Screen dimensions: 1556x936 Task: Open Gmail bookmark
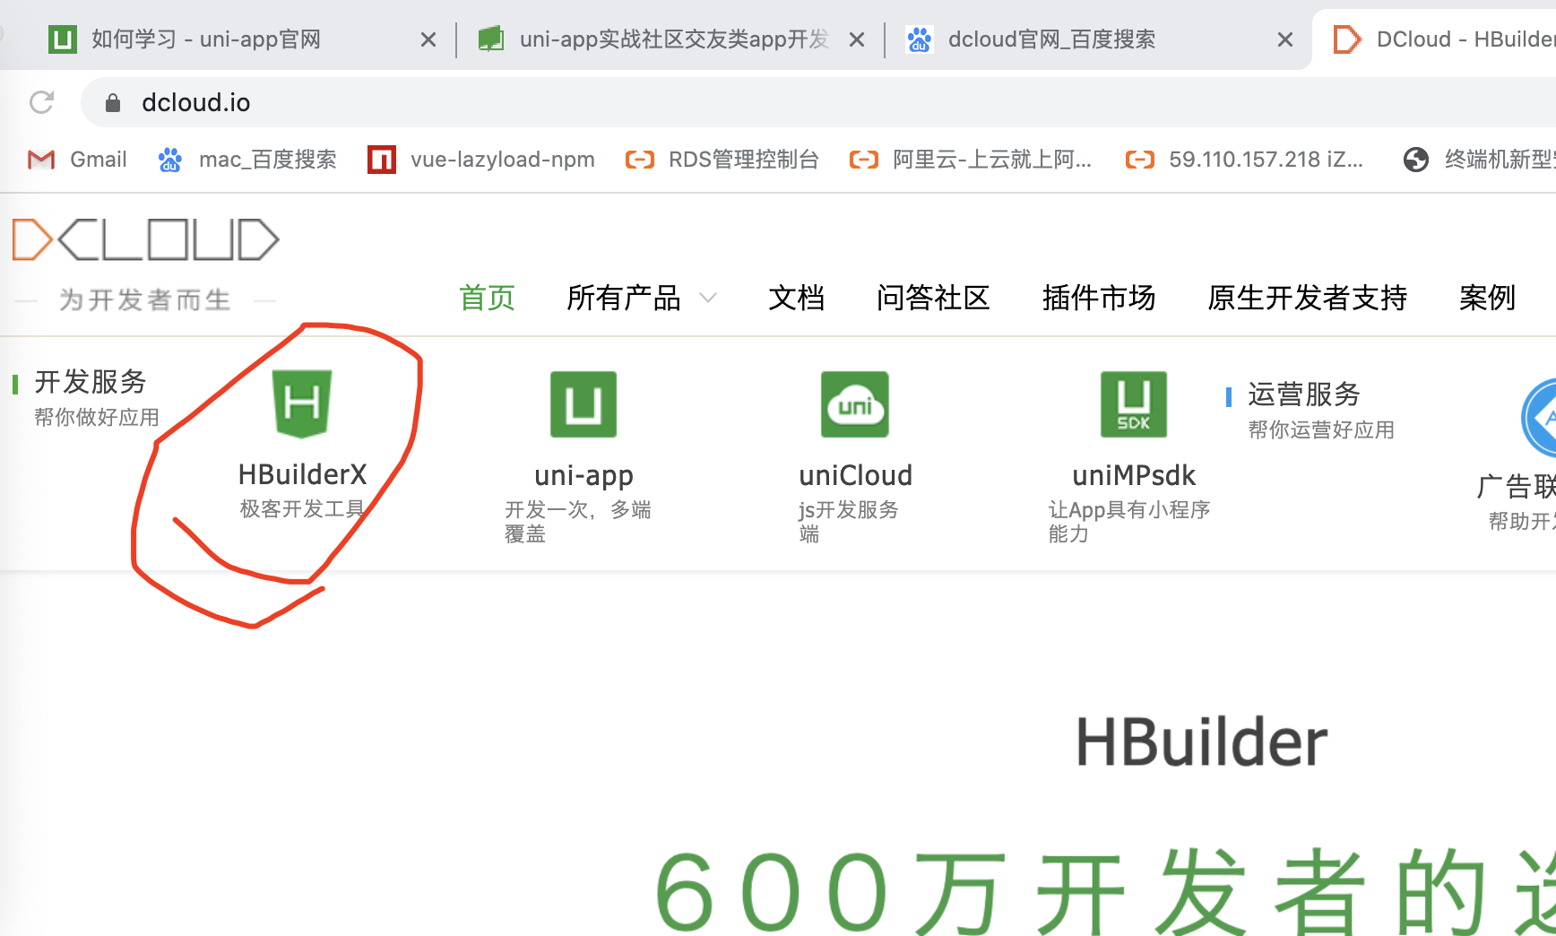(x=77, y=160)
